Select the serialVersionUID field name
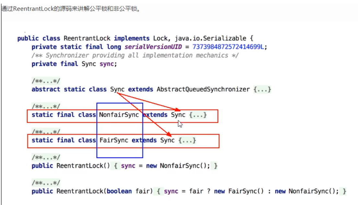Screen dimensions: 358x205 click(x=153, y=47)
